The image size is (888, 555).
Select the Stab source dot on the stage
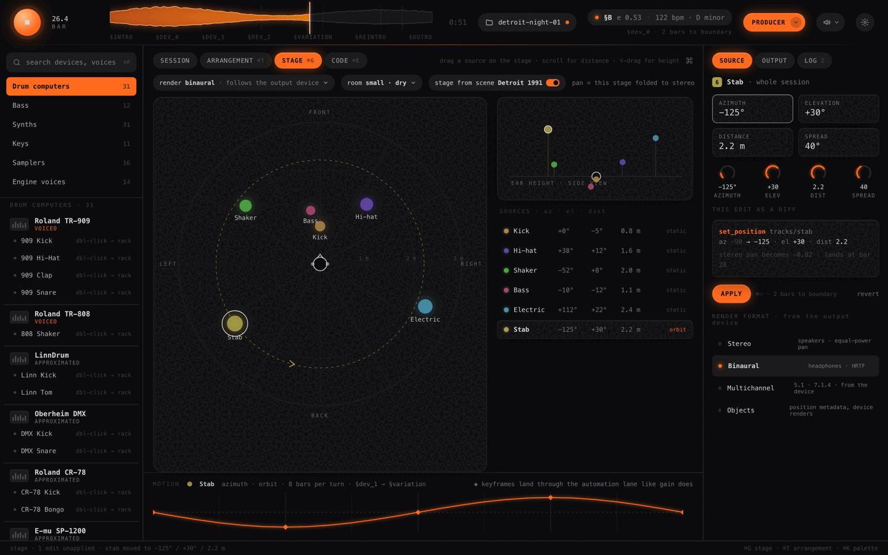click(235, 323)
